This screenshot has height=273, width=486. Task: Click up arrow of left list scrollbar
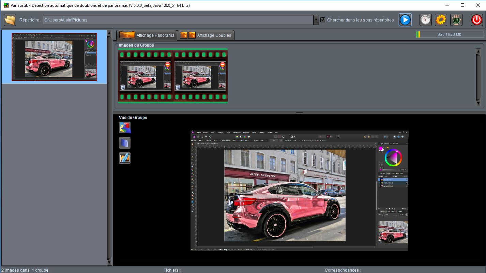109,33
